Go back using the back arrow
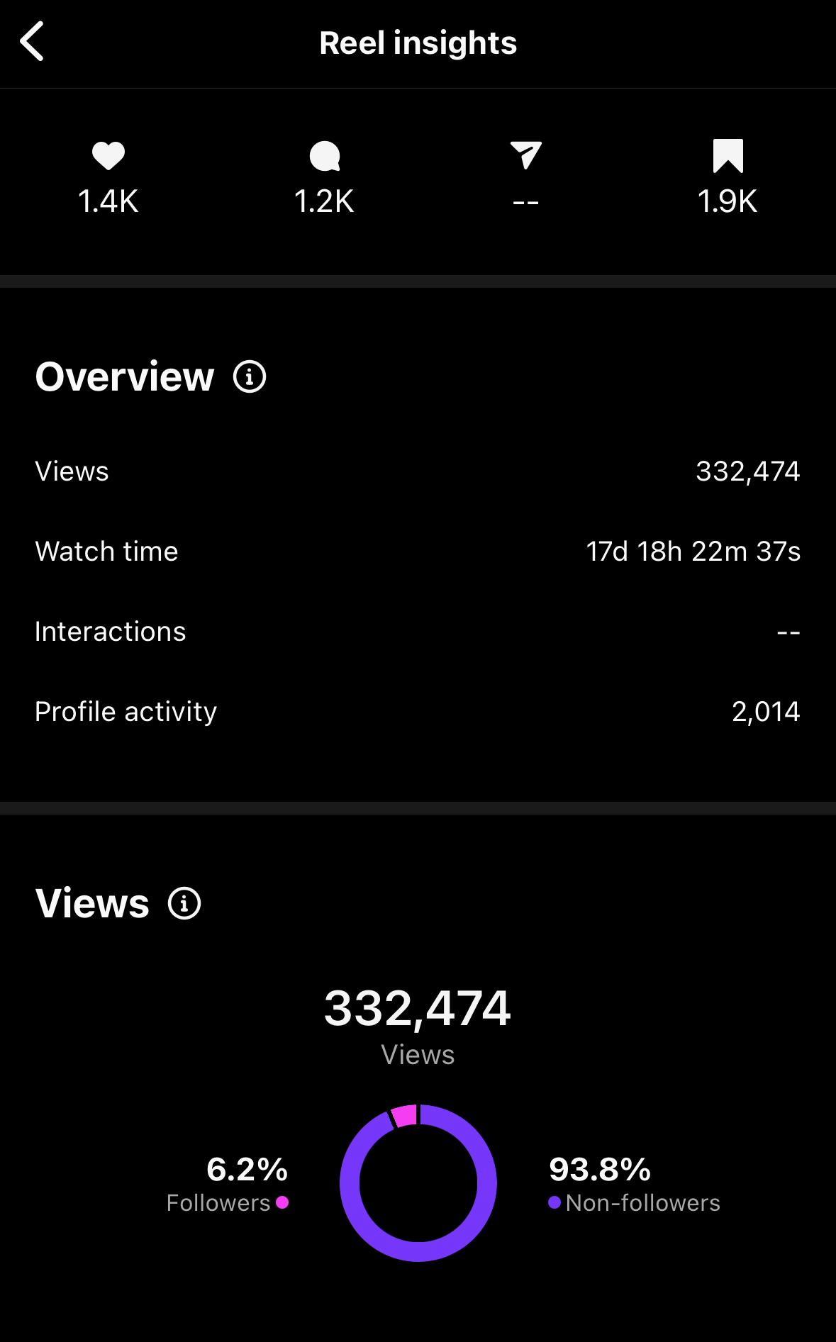 pos(32,42)
